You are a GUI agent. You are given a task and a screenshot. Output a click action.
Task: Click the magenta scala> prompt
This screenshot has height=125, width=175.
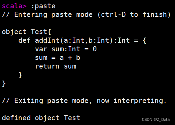[14, 6]
